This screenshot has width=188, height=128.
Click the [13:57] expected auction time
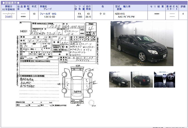pos(9,17)
